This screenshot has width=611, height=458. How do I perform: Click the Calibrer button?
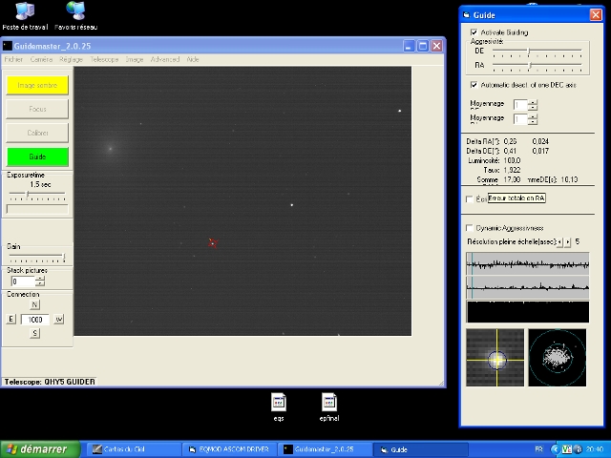point(37,133)
